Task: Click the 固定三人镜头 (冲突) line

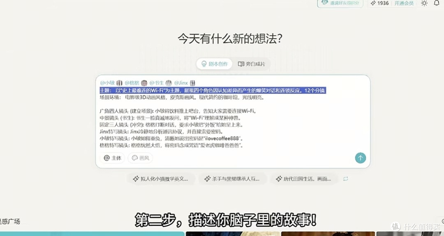Action: click(x=171, y=125)
